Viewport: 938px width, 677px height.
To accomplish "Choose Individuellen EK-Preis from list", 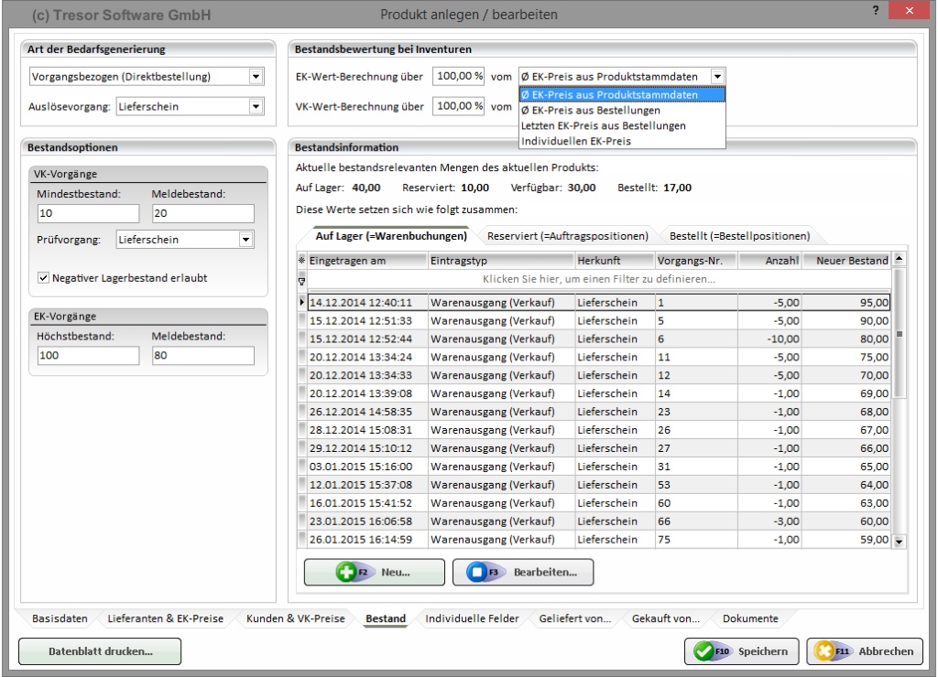I will (576, 141).
